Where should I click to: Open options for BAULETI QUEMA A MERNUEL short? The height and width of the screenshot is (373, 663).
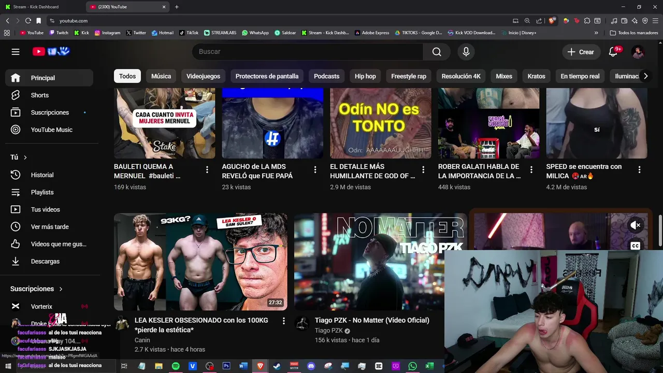point(207,169)
